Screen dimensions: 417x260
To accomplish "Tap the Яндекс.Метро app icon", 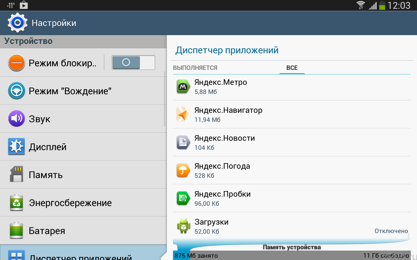I will 183,86.
